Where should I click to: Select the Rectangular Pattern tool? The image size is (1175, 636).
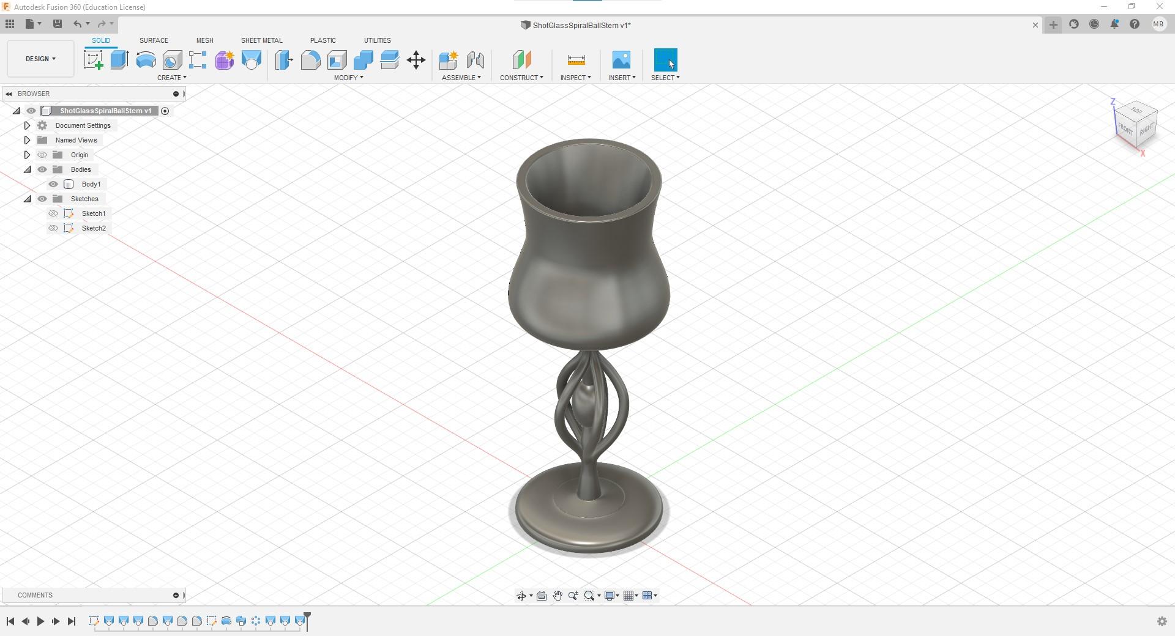click(198, 60)
